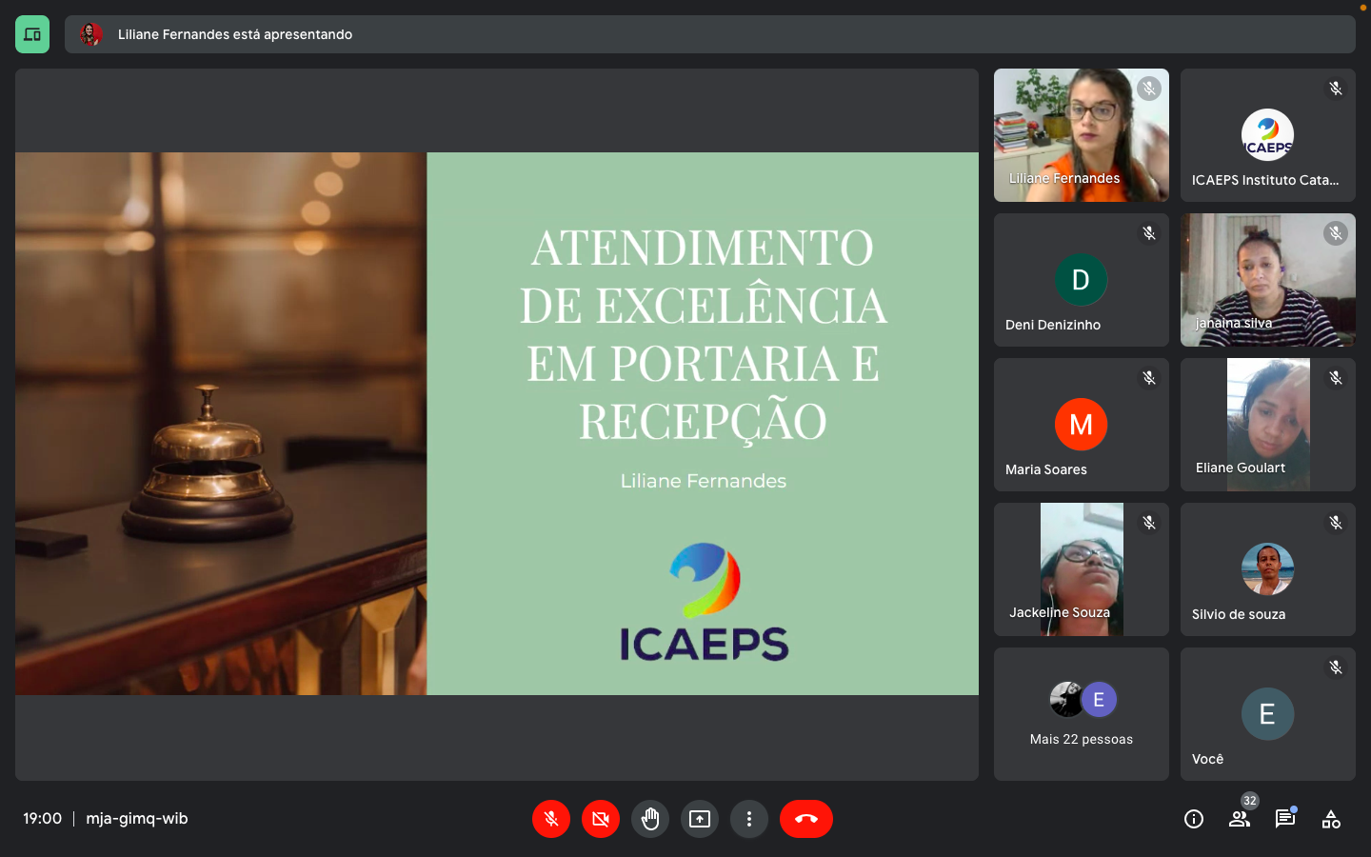1371x857 pixels.
Task: Open the chat messages panel
Action: point(1285,819)
